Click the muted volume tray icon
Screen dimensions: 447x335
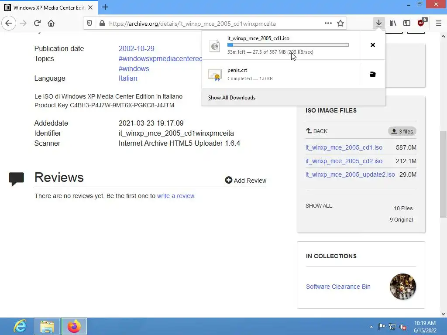click(403, 327)
